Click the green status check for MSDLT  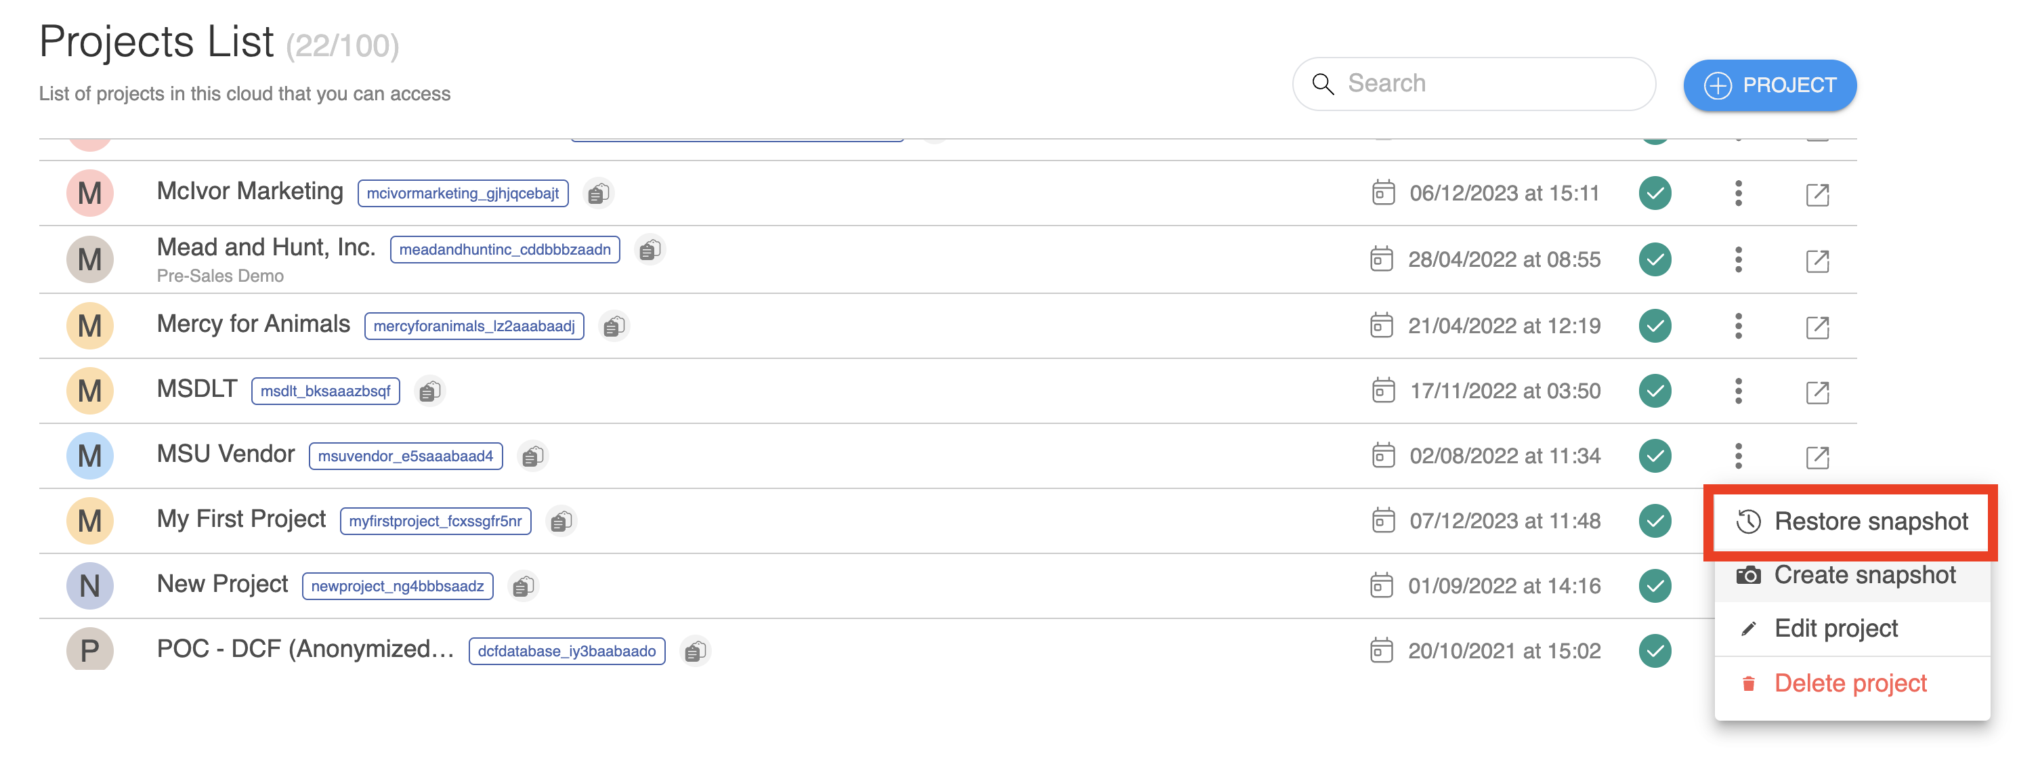click(x=1655, y=391)
